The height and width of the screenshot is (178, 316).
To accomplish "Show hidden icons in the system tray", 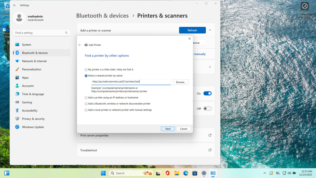I will [264, 173].
